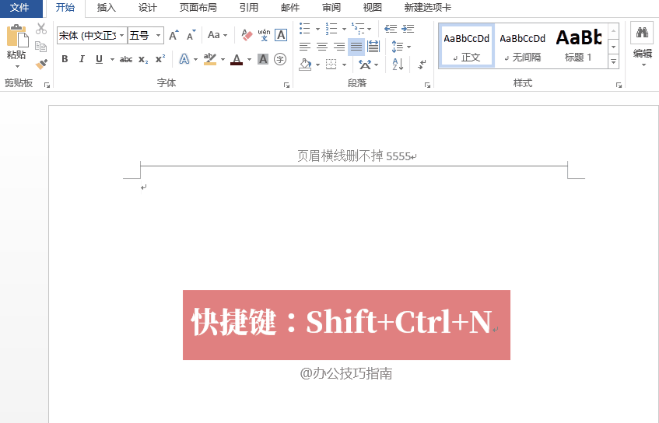
Task: Open Clipboard pane launcher
Action: (x=47, y=86)
